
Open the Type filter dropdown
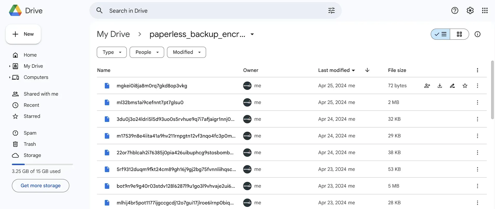click(x=112, y=52)
